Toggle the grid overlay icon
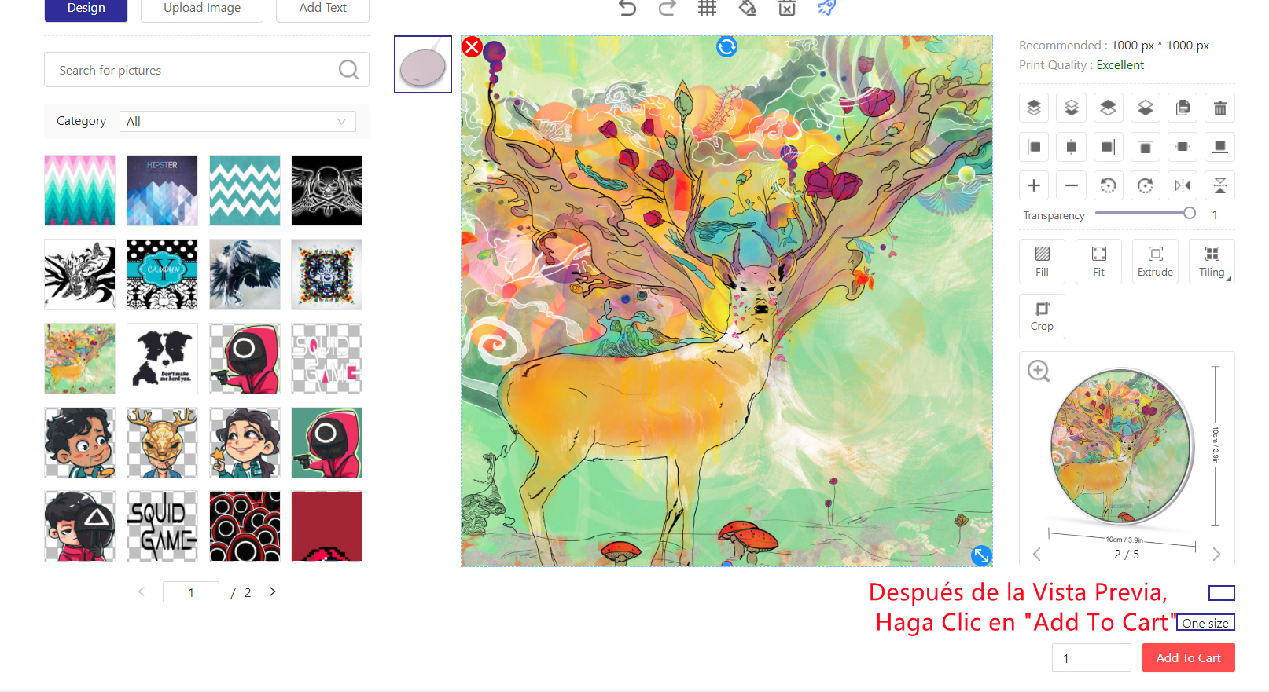 pos(707,8)
